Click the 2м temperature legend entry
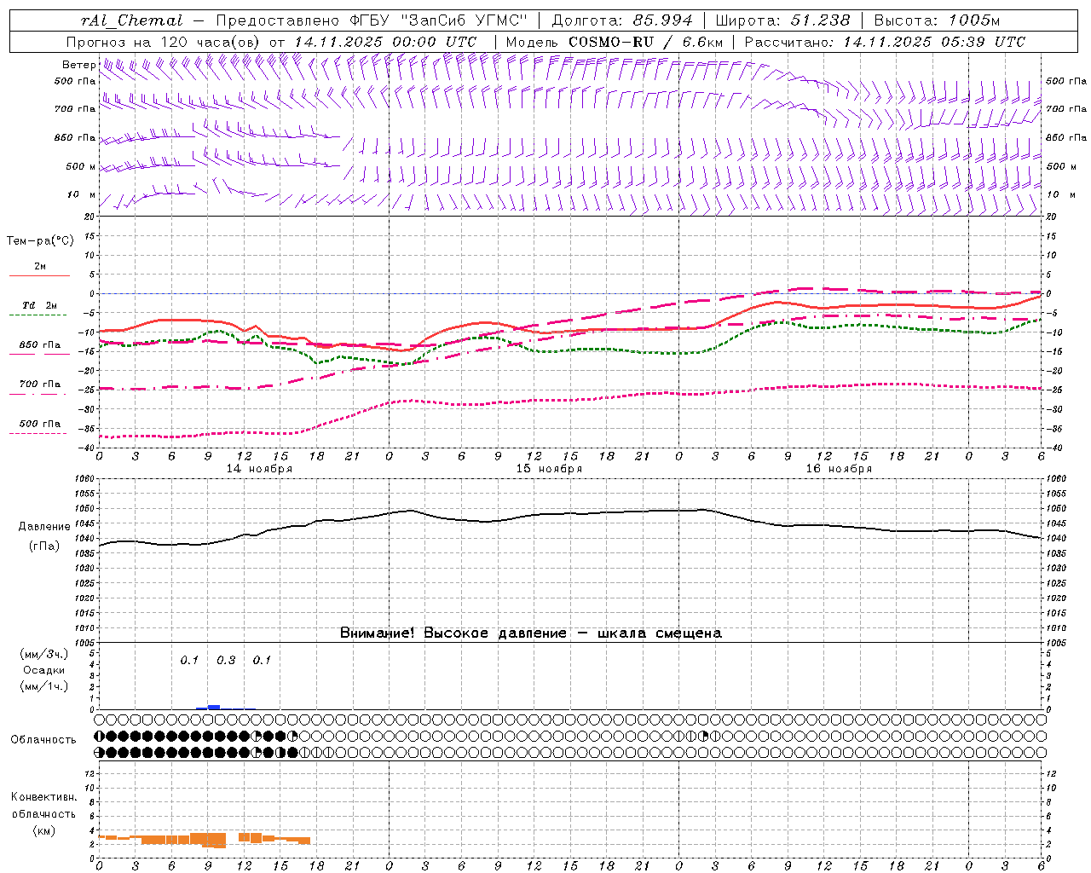This screenshot has height=873, width=1091. [x=40, y=267]
